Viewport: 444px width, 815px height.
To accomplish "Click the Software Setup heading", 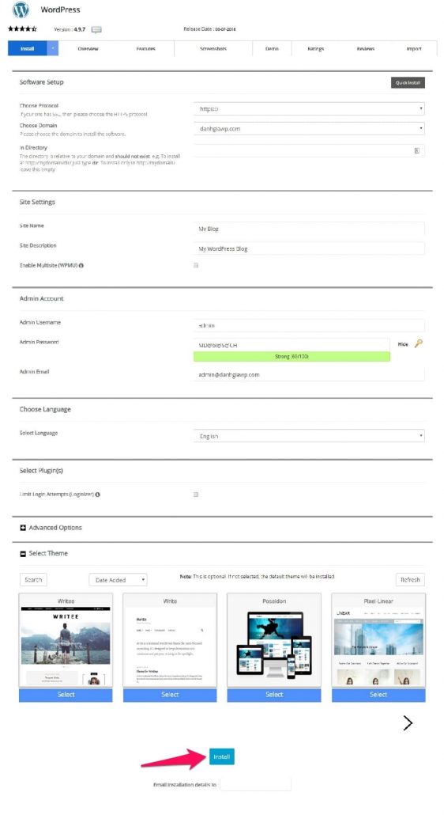I will (42, 82).
